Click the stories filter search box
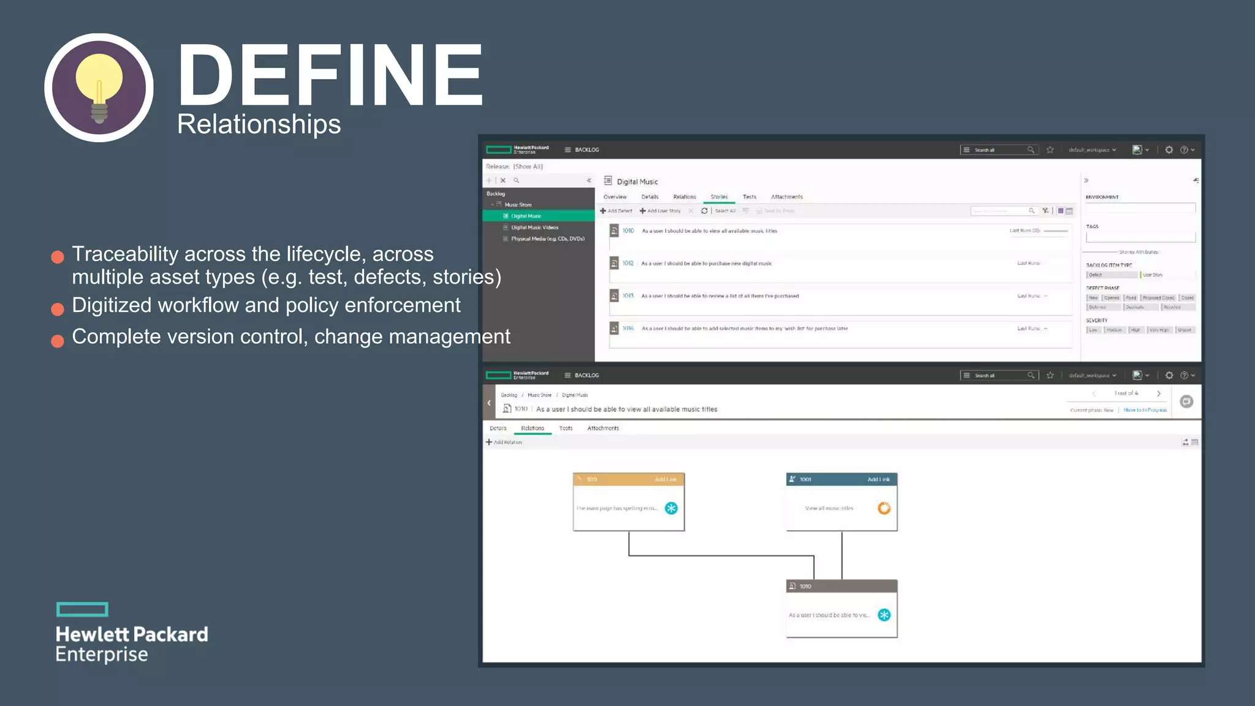1255x706 pixels. point(1004,211)
